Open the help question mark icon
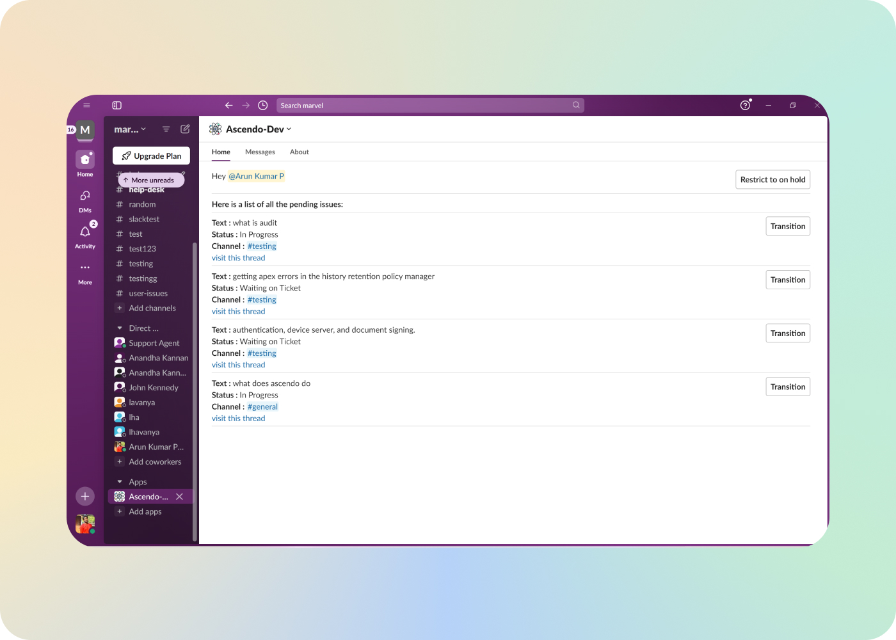This screenshot has width=896, height=640. pyautogui.click(x=745, y=106)
